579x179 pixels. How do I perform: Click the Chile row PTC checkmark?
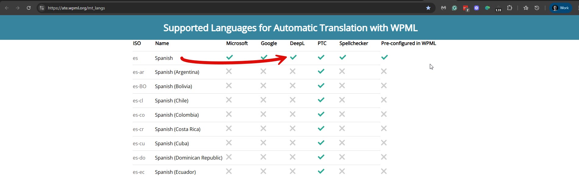point(321,100)
